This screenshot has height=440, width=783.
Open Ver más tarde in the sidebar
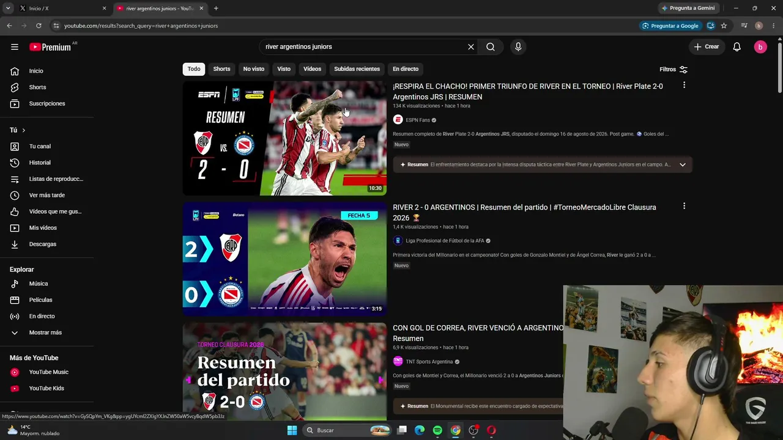(x=47, y=196)
